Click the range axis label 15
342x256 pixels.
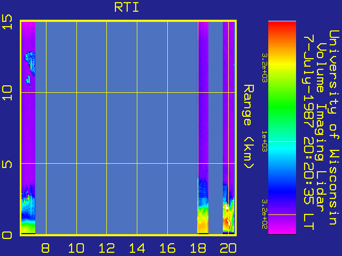coord(7,22)
